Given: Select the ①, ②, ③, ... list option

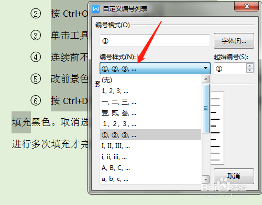Looking at the screenshot, I should point(150,135).
